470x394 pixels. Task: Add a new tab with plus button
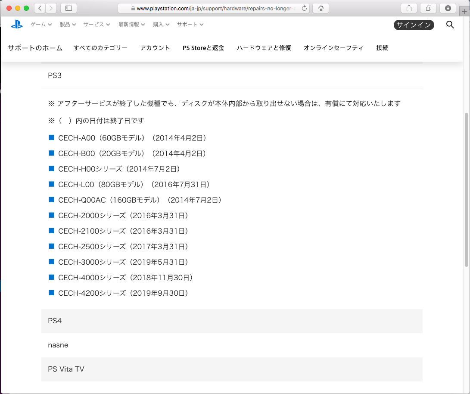click(464, 11)
